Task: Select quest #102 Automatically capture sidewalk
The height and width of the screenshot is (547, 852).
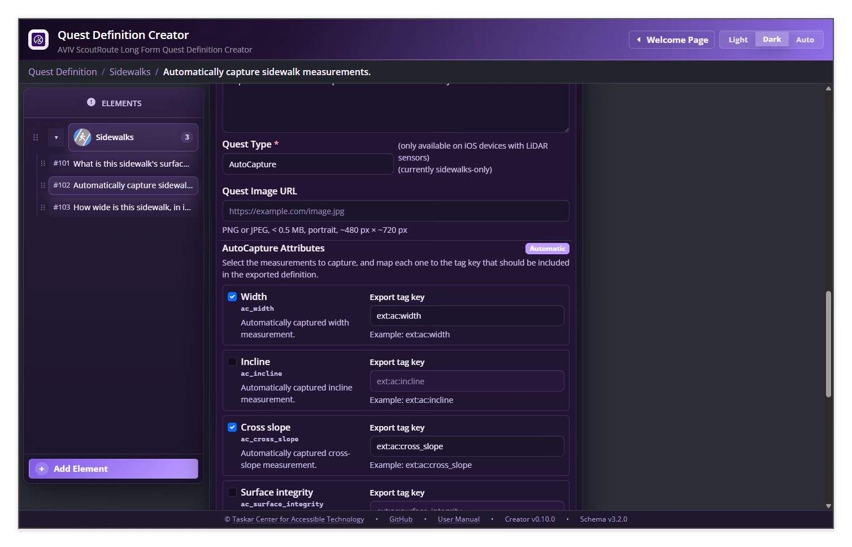Action: point(123,185)
